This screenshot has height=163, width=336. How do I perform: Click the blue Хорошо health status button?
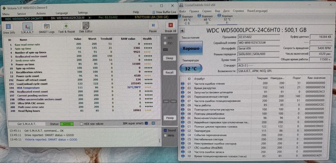tap(191, 48)
